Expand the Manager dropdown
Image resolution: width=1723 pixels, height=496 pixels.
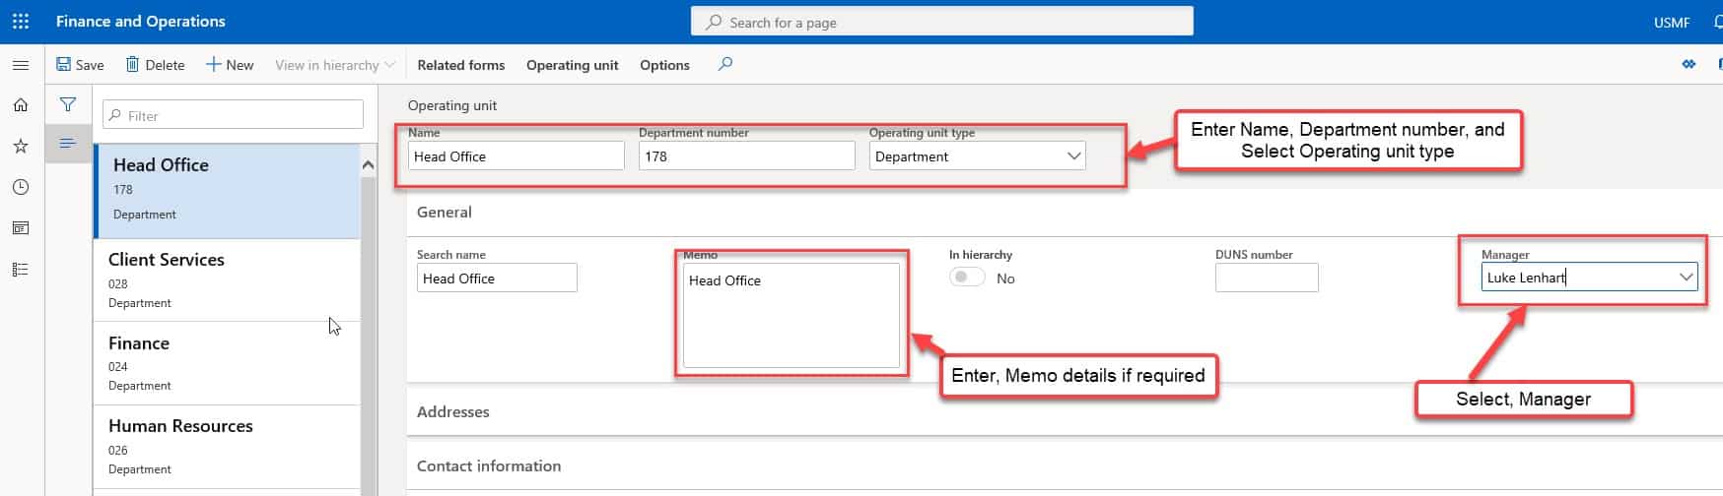click(x=1686, y=278)
